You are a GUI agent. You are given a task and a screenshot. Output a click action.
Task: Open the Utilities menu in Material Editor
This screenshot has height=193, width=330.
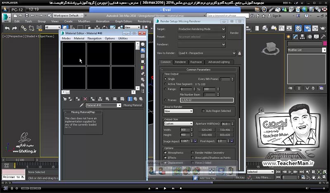pos(123,38)
